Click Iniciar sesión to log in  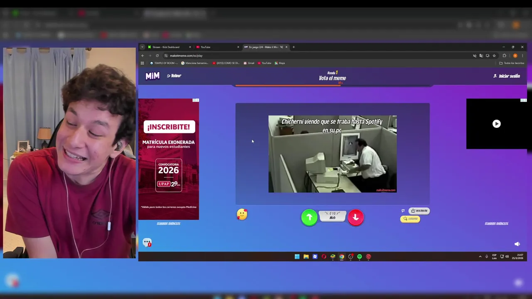click(507, 76)
